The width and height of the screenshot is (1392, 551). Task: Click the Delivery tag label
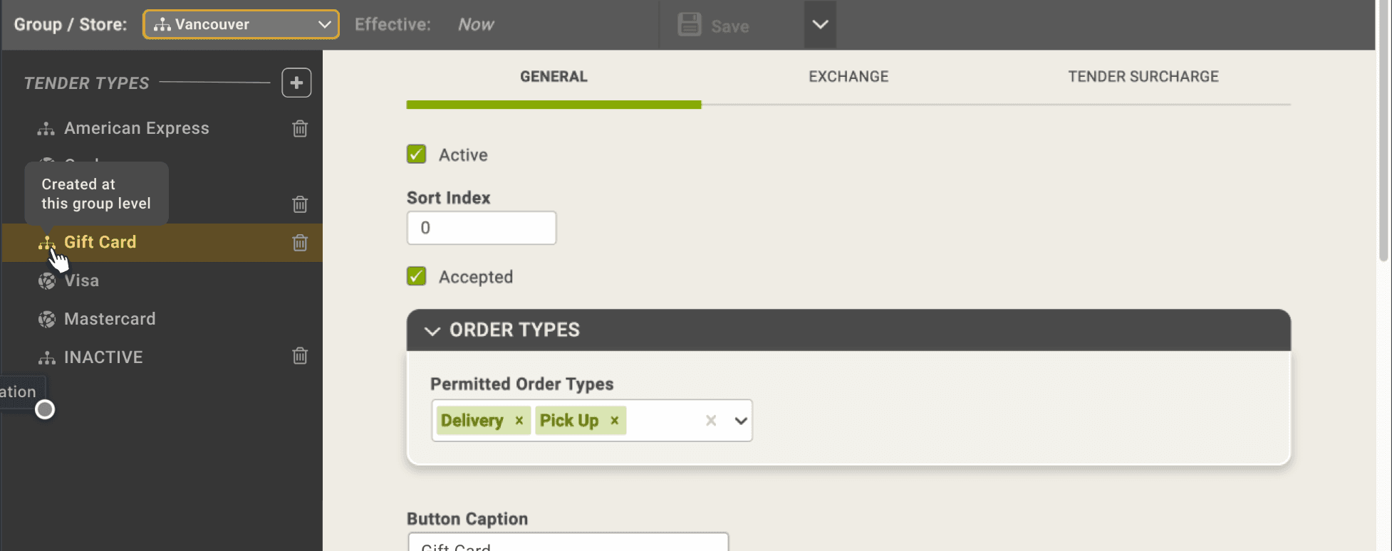point(472,421)
